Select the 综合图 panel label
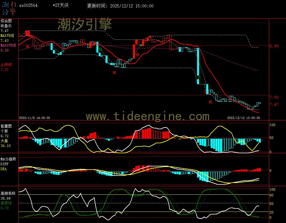286x223 pixels. click(x=6, y=21)
